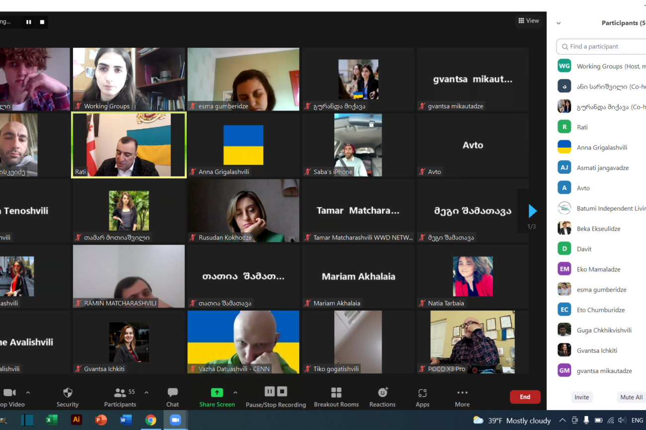
Task: Collapse the Participants panel chevron
Action: coord(559,23)
